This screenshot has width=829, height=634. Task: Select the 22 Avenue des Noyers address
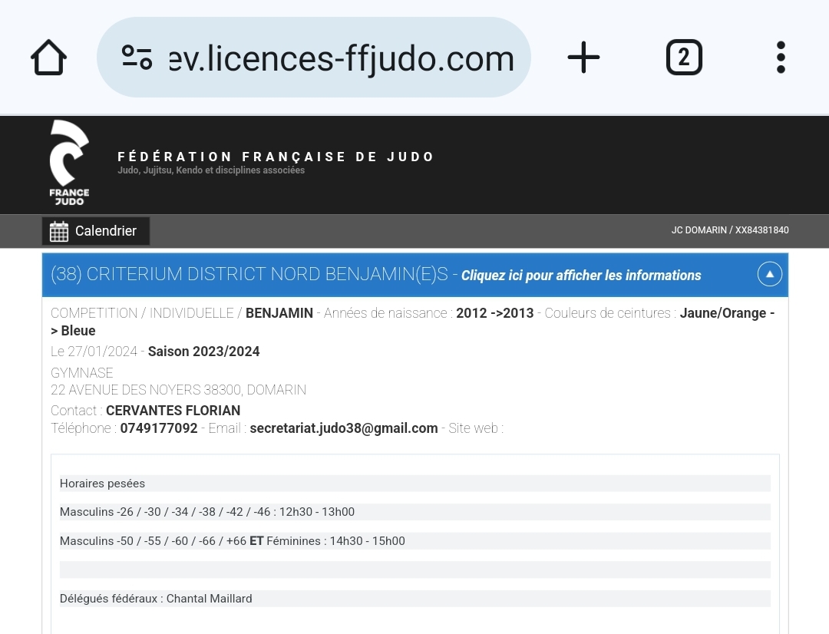pos(178,390)
